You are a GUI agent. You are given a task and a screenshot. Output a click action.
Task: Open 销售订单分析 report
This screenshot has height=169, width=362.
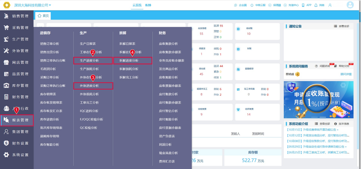point(50,44)
